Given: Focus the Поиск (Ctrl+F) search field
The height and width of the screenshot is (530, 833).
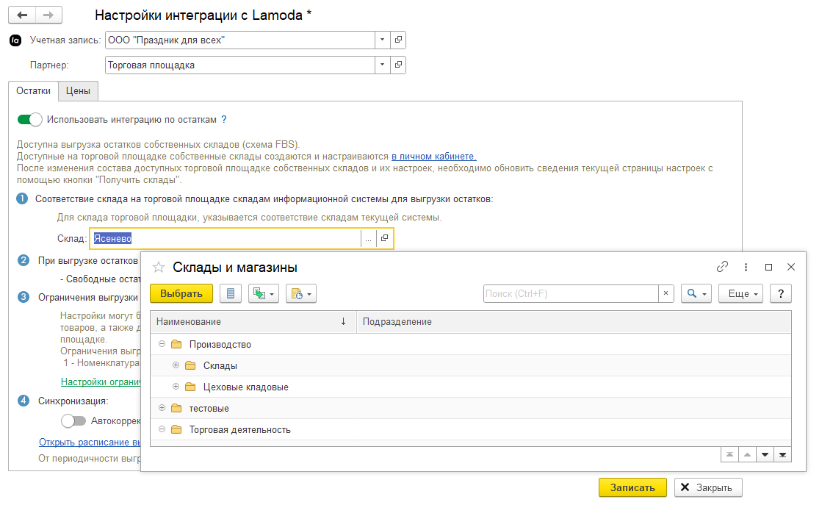Looking at the screenshot, I should [571, 293].
